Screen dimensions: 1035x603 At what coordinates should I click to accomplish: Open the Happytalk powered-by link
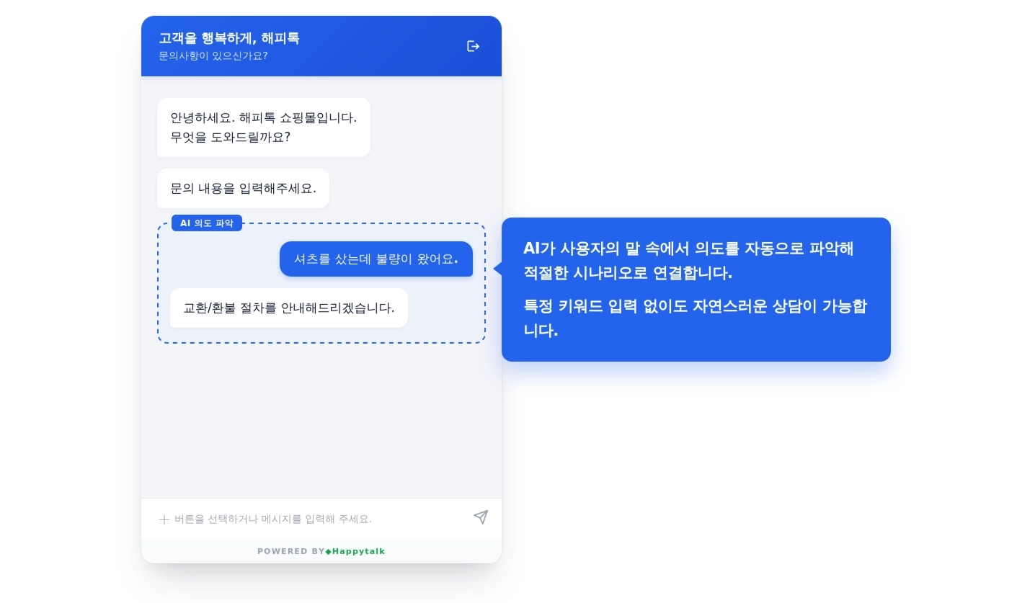(355, 552)
